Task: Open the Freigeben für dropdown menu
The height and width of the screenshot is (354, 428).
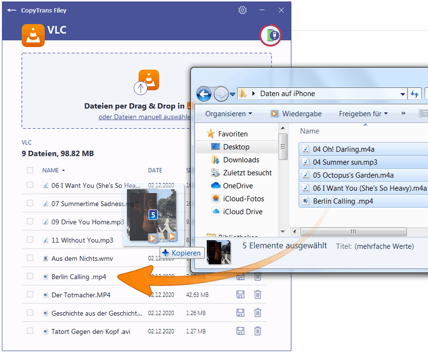Action: click(x=363, y=114)
